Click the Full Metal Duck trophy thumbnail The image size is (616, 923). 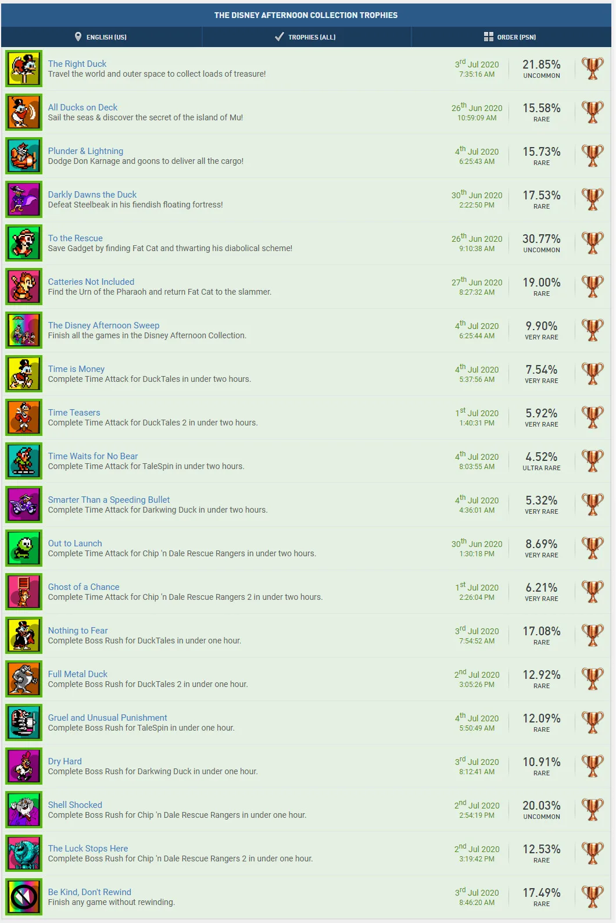pyautogui.click(x=24, y=679)
